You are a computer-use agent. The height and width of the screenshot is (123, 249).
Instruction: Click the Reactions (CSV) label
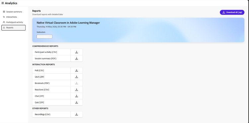tap(42, 90)
